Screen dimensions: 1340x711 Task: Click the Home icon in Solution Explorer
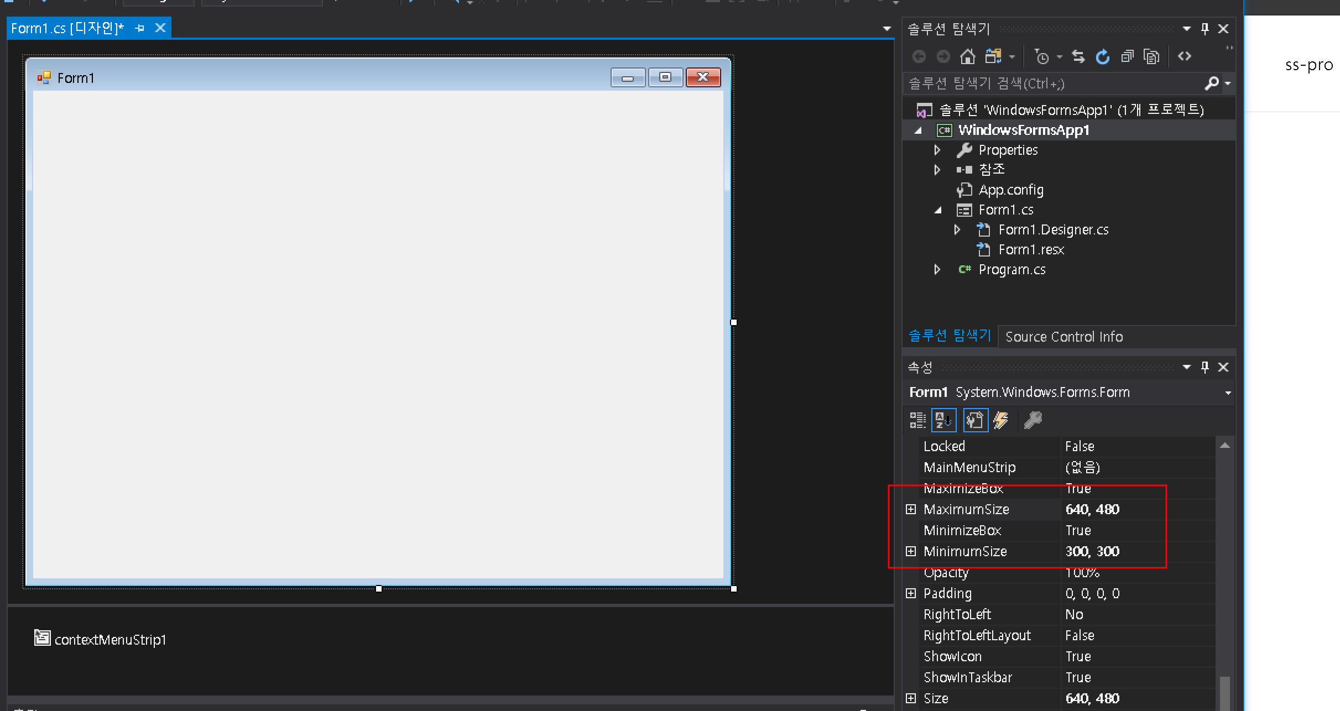point(968,56)
